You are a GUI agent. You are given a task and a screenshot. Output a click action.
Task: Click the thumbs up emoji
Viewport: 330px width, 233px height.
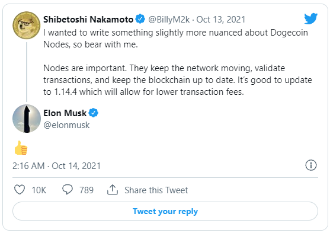21,148
